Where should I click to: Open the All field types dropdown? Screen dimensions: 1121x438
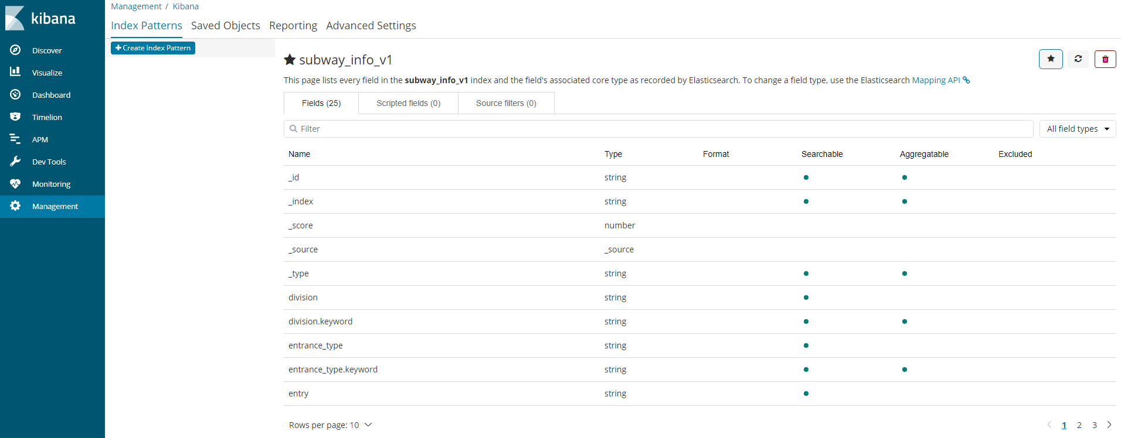point(1077,129)
